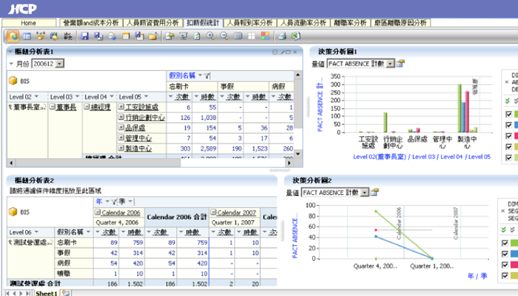Click the pink color swatch in chart 1 legend
518x296 pixels.
pos(515,136)
